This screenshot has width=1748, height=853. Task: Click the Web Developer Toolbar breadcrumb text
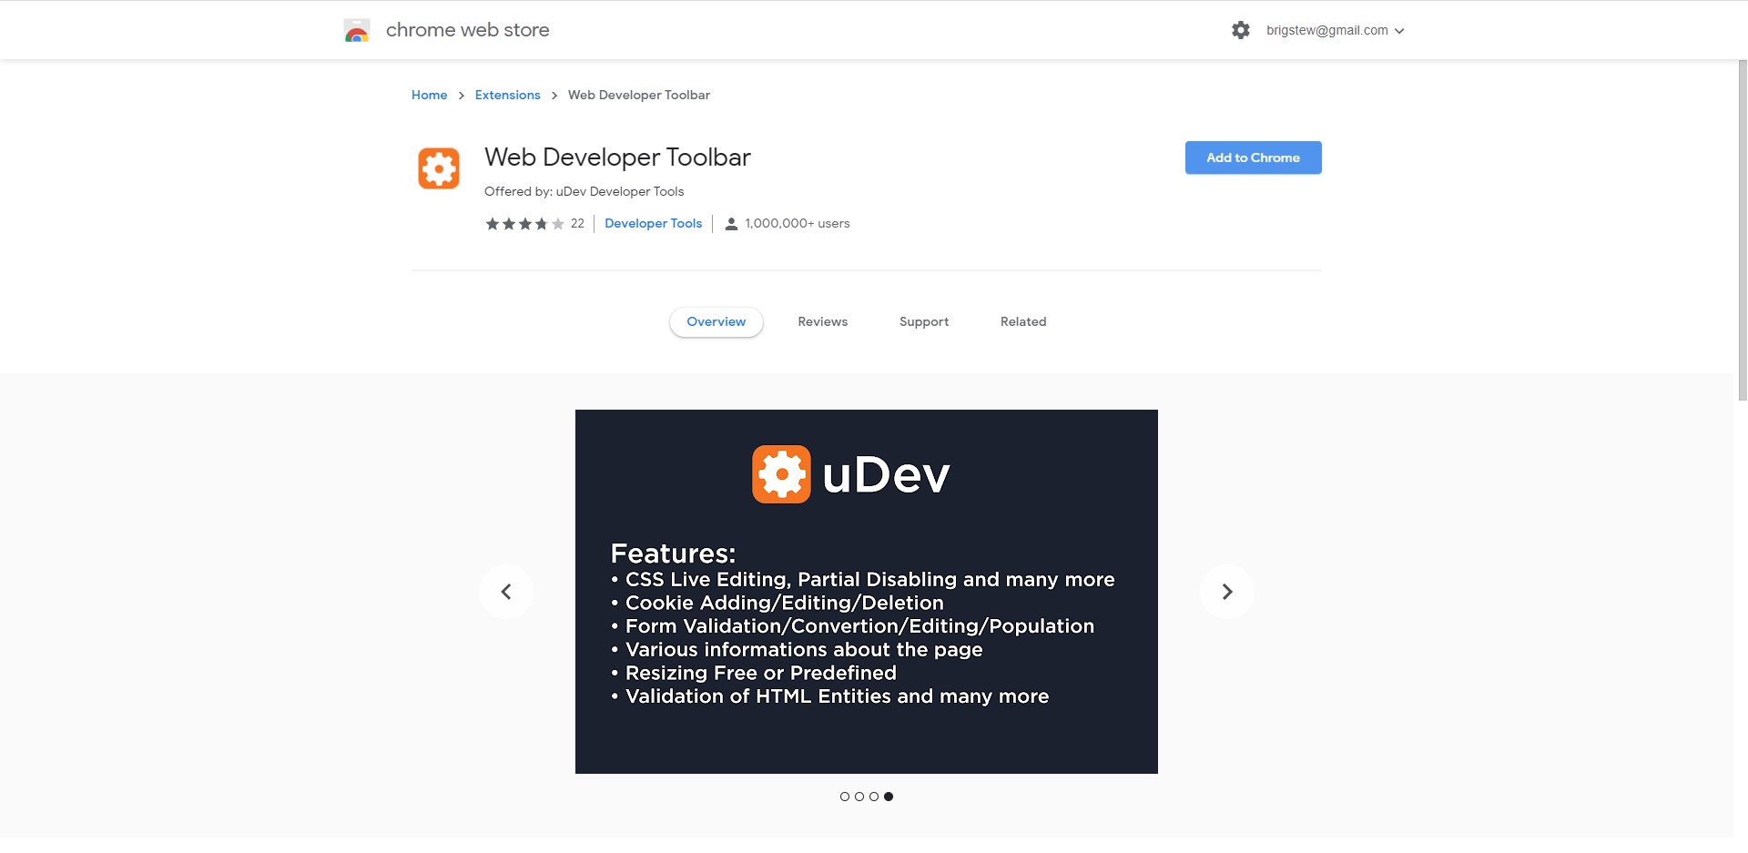click(639, 95)
